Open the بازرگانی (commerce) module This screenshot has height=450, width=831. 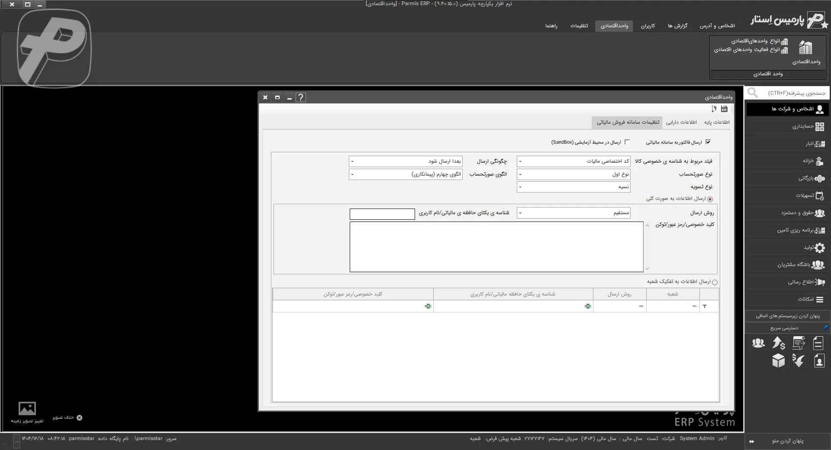[x=787, y=178]
